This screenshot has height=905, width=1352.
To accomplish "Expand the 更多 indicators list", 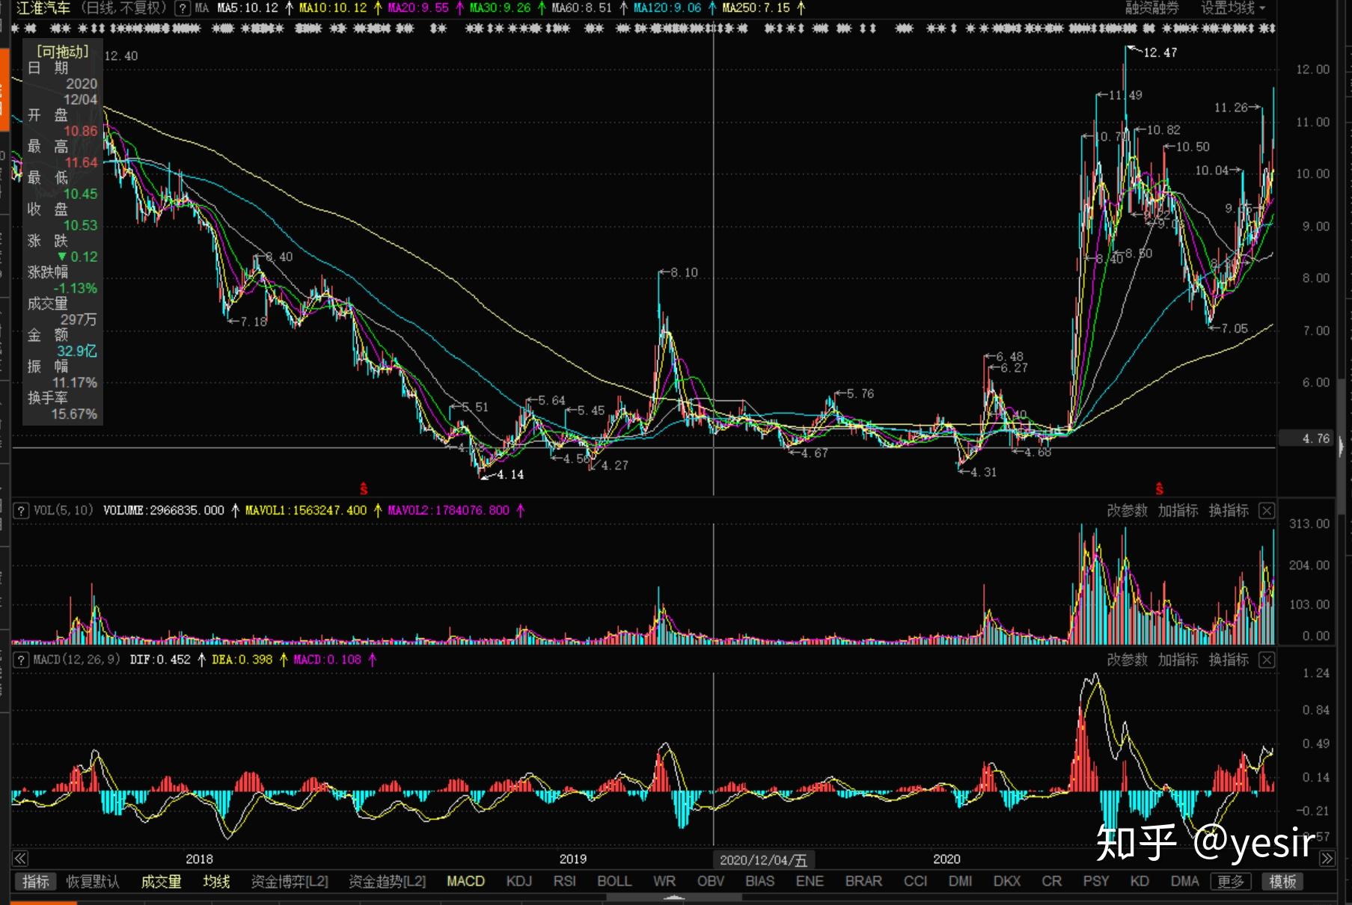I will tap(1230, 882).
